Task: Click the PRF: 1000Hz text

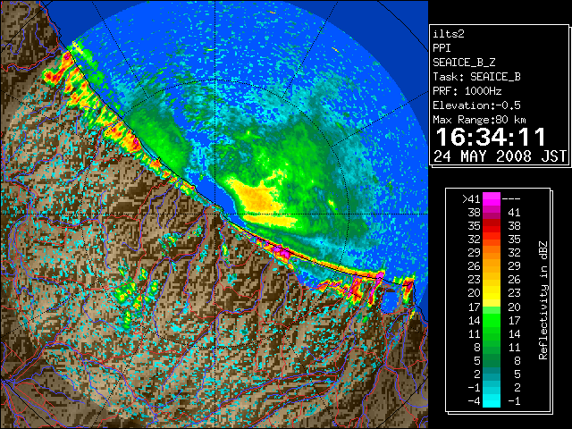Action: tap(467, 91)
